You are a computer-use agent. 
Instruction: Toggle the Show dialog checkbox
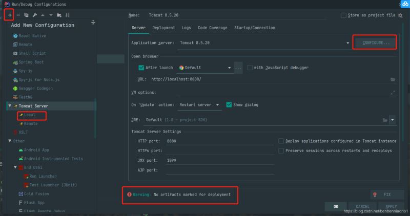tap(229, 105)
